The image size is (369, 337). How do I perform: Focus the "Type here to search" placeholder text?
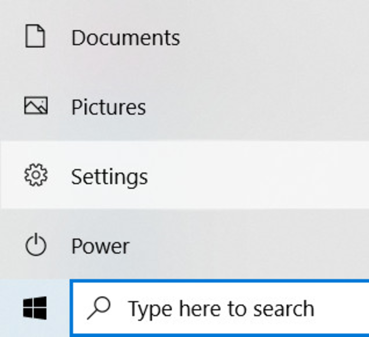tap(221, 309)
